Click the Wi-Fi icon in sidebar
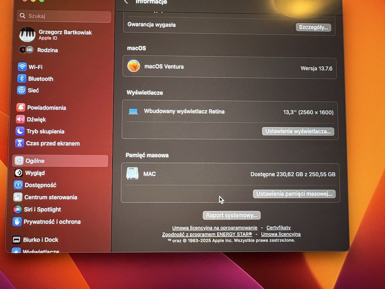This screenshot has height=289, width=385. (x=22, y=66)
